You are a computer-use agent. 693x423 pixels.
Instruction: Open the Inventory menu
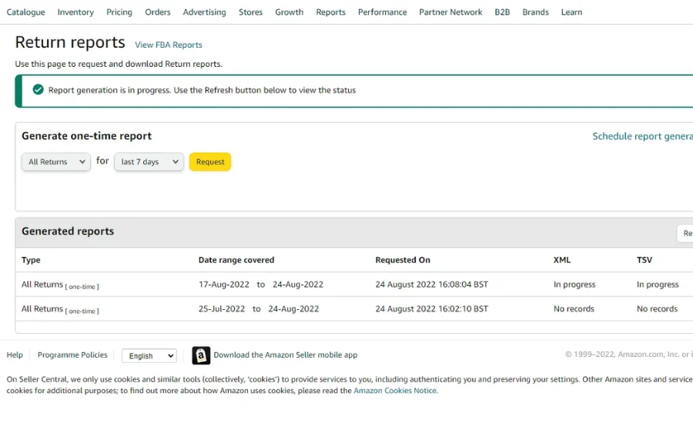(x=75, y=12)
